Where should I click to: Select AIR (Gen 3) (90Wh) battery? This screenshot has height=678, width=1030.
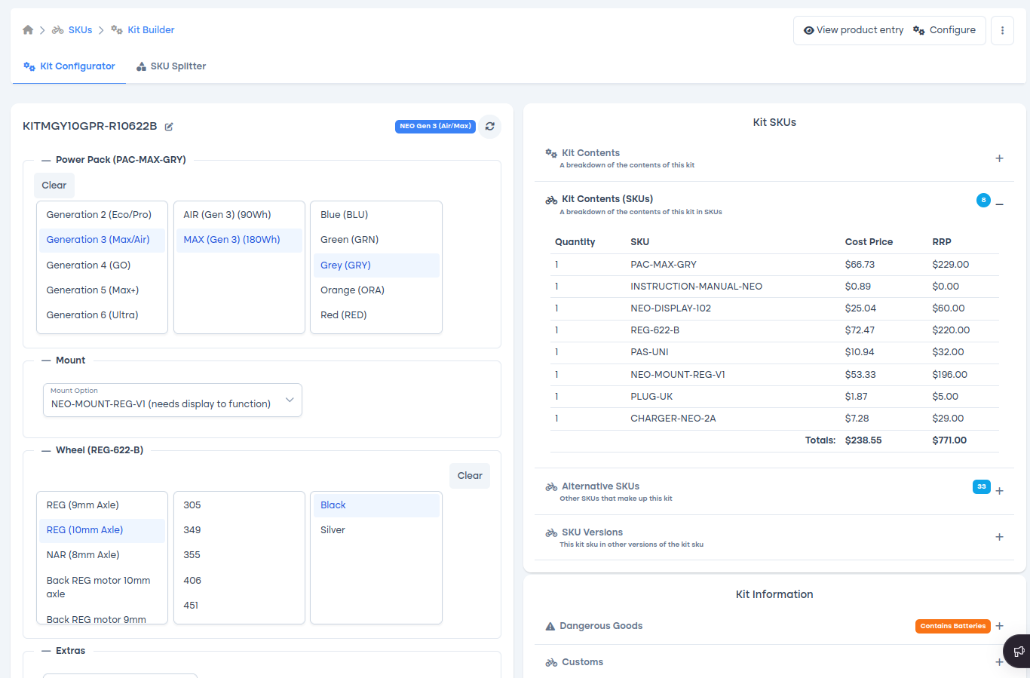coord(239,215)
